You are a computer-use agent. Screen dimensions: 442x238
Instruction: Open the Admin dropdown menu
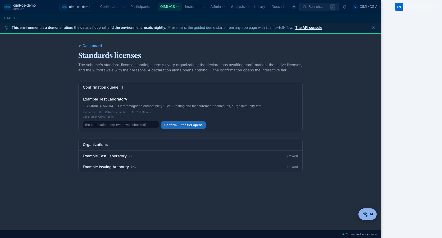click(217, 7)
